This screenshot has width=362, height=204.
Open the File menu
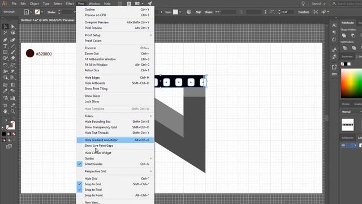pos(14,4)
